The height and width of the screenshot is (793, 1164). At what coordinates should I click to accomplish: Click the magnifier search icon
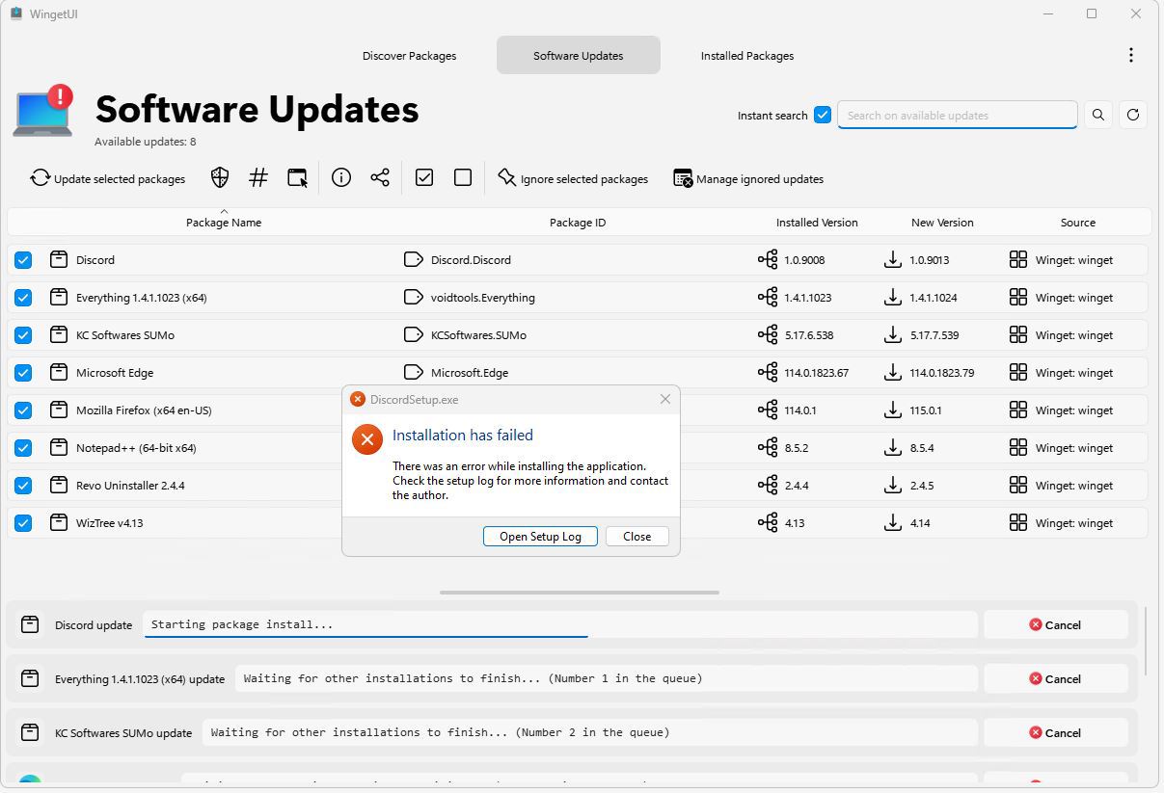[x=1097, y=115]
